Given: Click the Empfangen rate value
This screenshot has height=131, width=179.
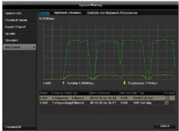Looking at the screenshot, I should click(x=151, y=83).
